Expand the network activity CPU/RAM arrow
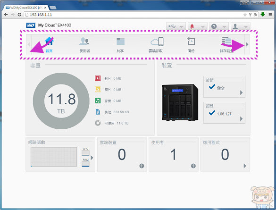The height and width of the screenshot is (210, 276). pyautogui.click(x=92, y=158)
